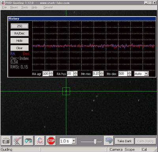Click the RA agr input field

click(46, 73)
